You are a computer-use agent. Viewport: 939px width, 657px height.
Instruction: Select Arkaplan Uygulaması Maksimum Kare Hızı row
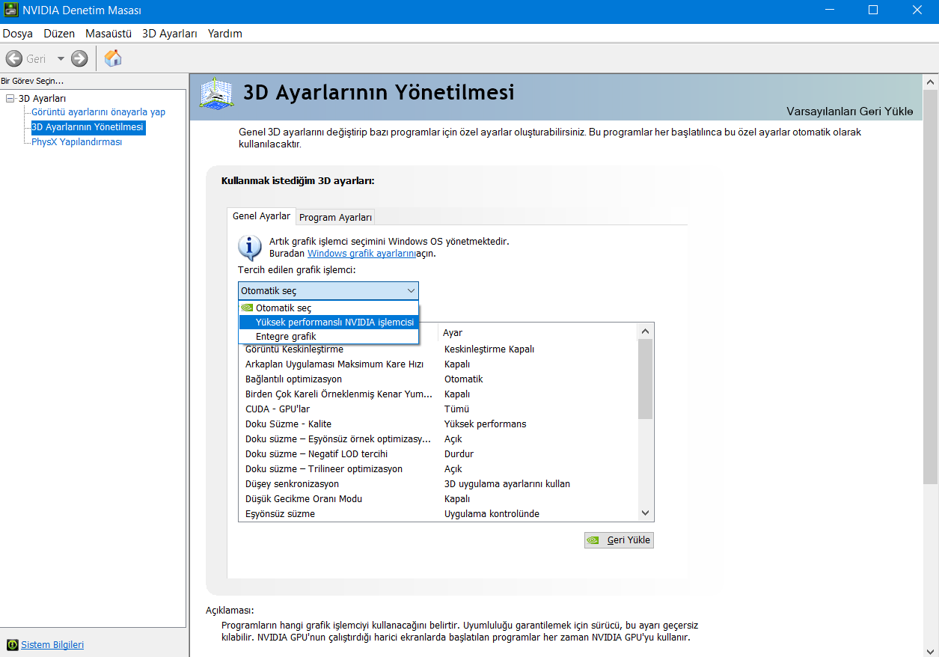pyautogui.click(x=438, y=364)
